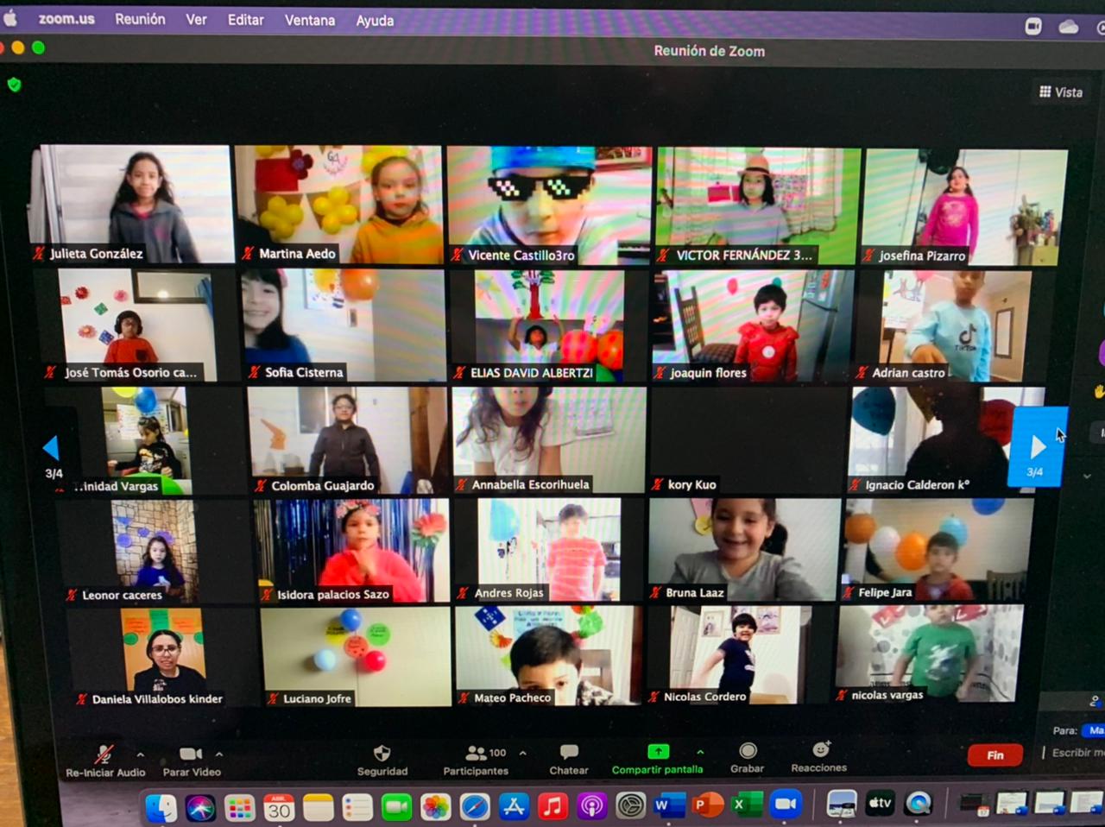Image resolution: width=1105 pixels, height=827 pixels.
Task: Open the Reunión menu in menu bar
Action: point(140,19)
